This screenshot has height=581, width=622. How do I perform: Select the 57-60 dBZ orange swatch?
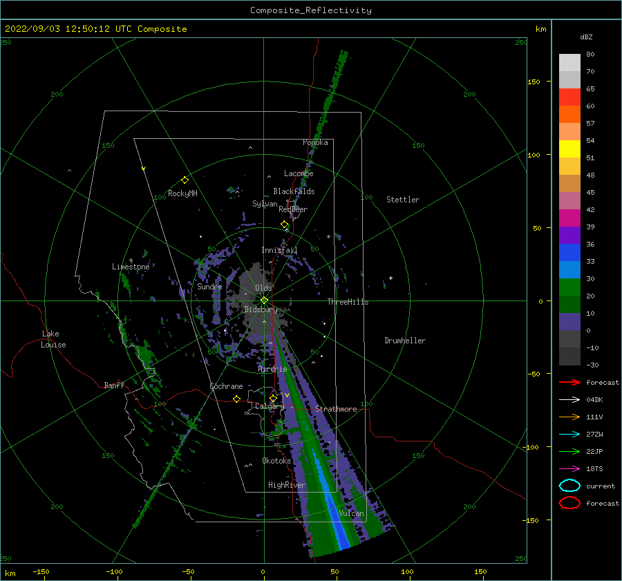pyautogui.click(x=569, y=114)
